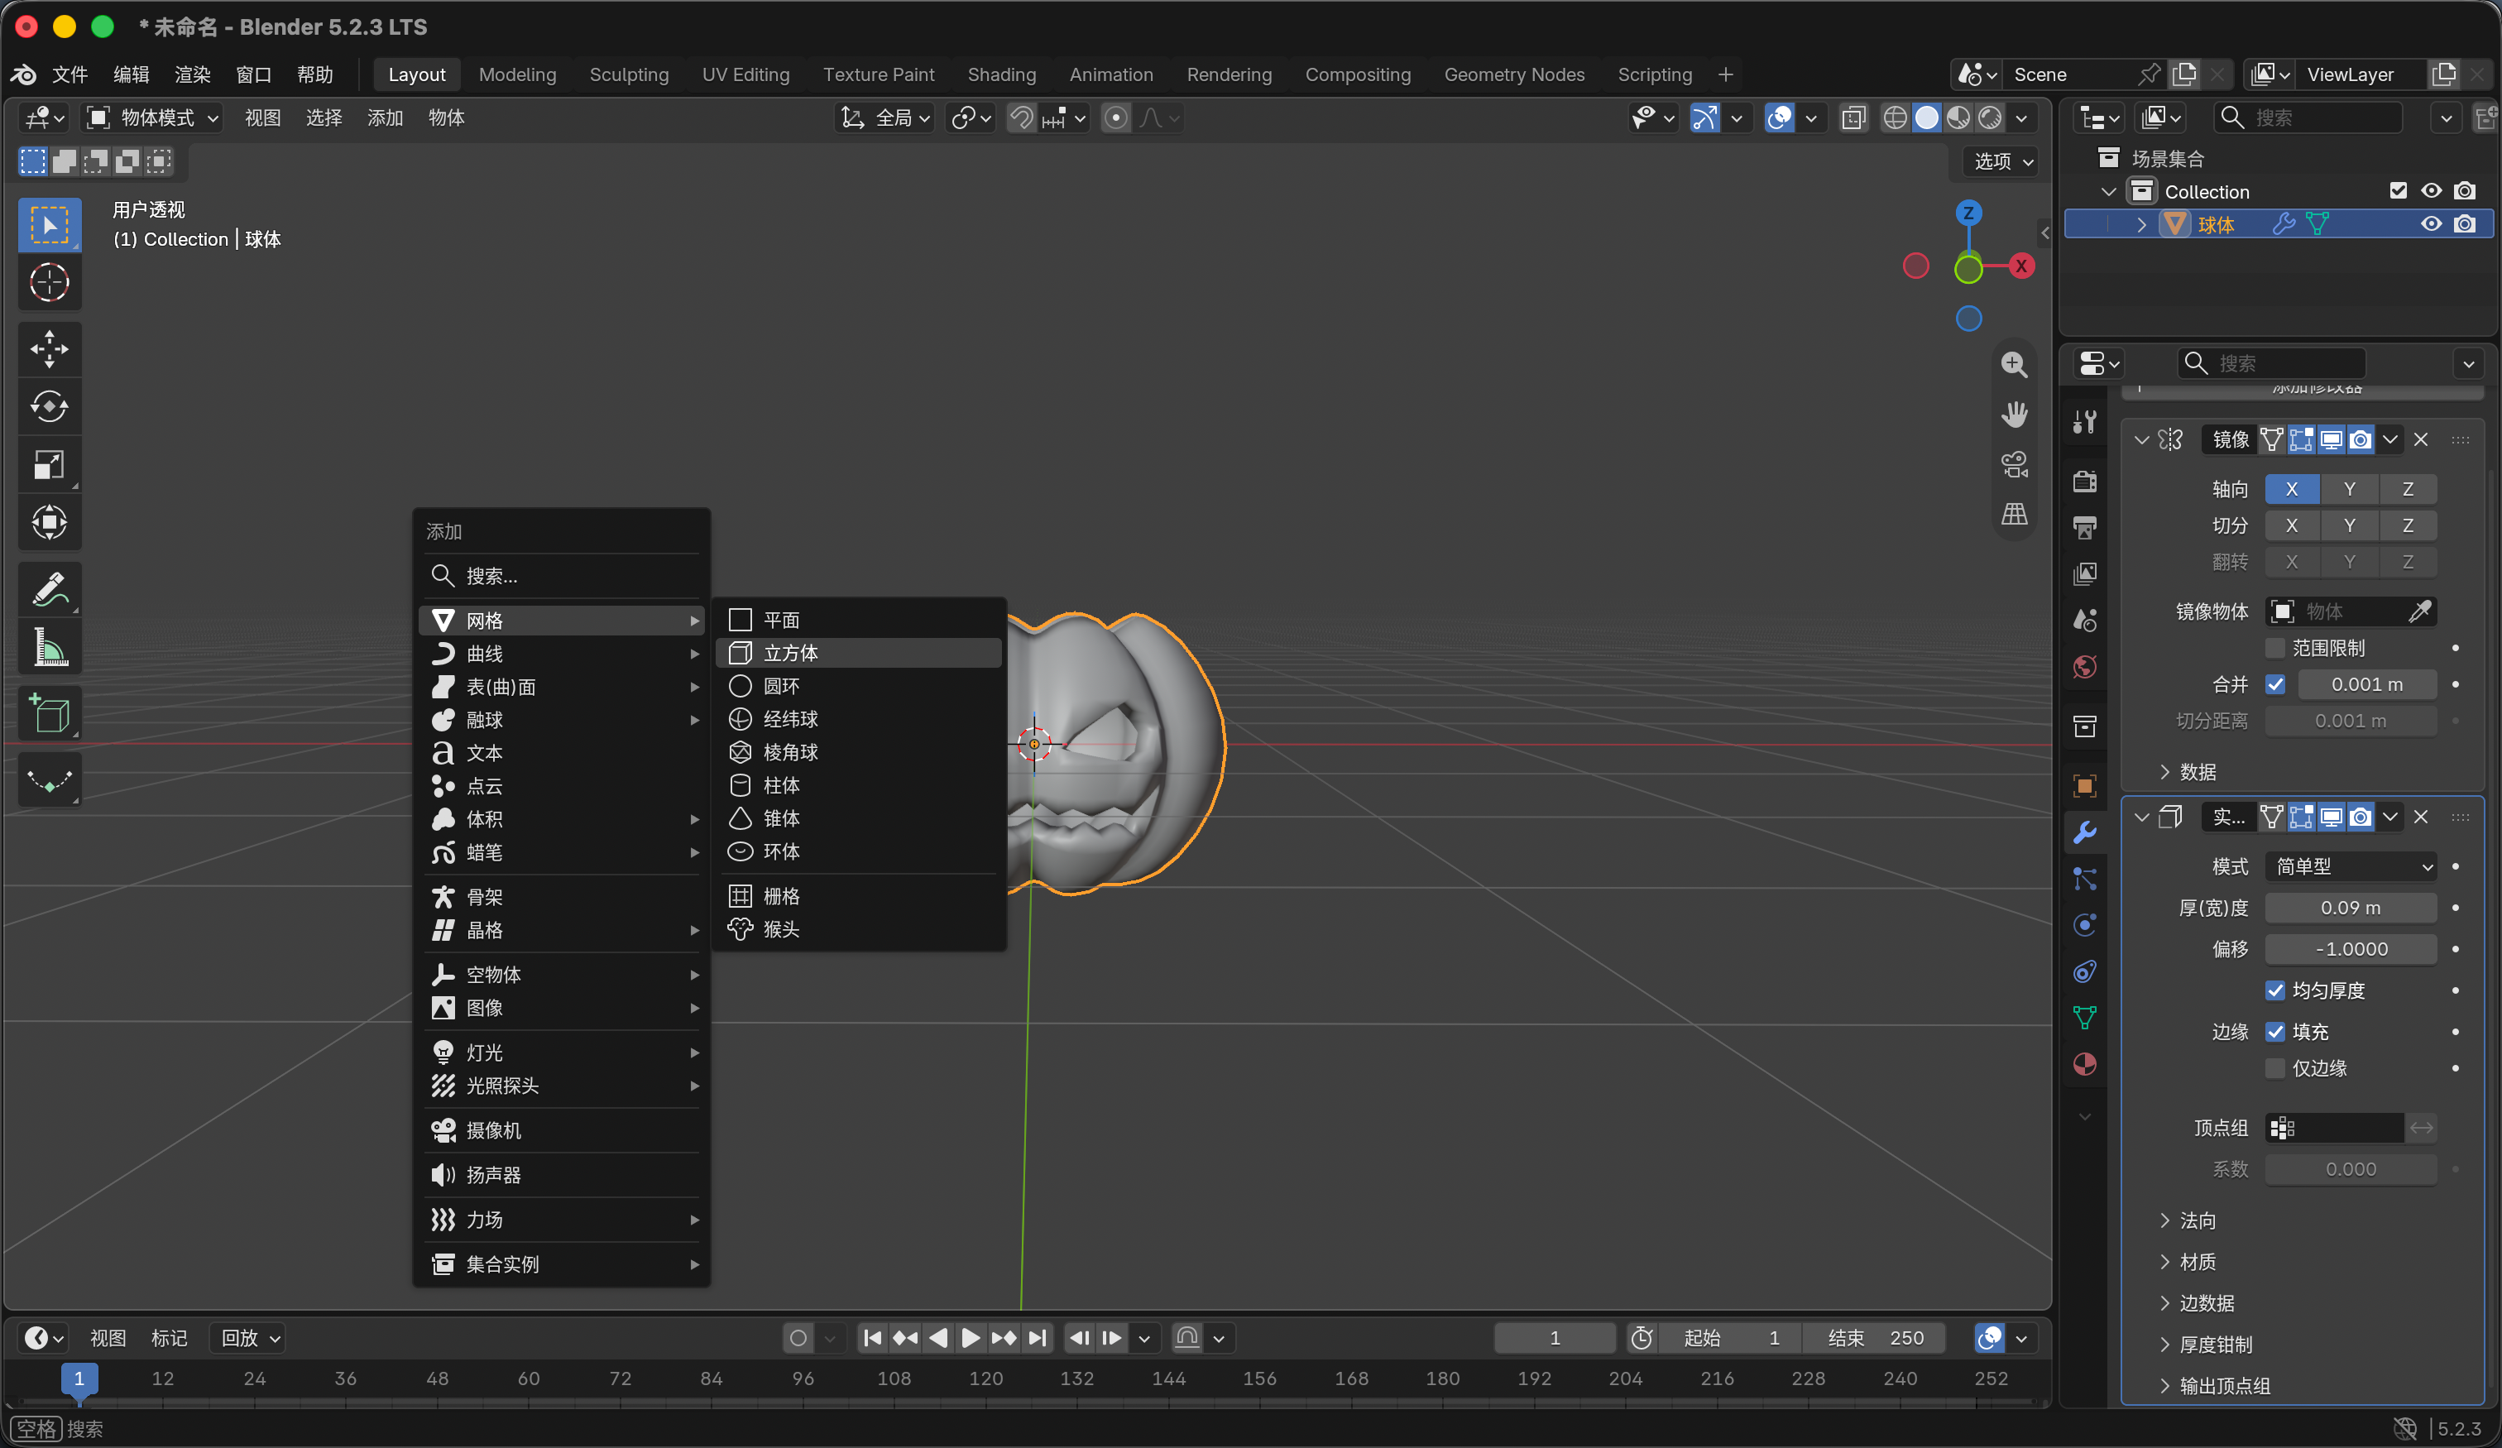Select the Move tool in left toolbar
2502x1448 pixels.
(x=50, y=348)
